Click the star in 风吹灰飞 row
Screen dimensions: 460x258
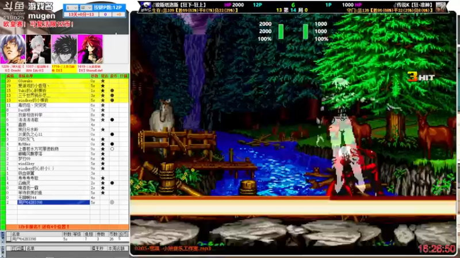point(103,139)
